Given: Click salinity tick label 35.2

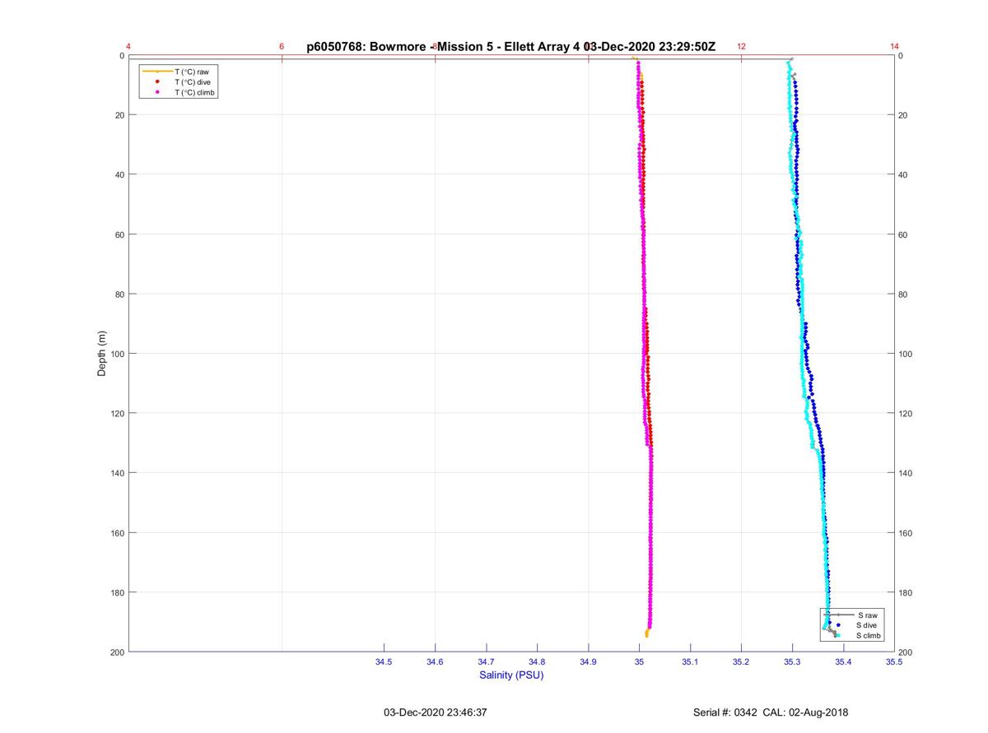Looking at the screenshot, I should click(741, 662).
